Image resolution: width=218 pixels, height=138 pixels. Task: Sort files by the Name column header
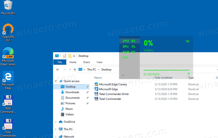pos(98,78)
